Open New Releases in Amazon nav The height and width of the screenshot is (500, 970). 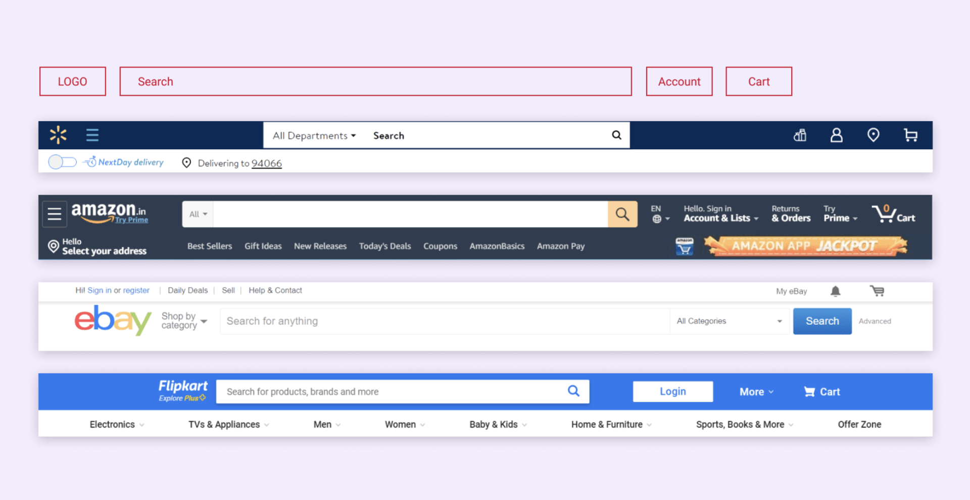click(320, 246)
